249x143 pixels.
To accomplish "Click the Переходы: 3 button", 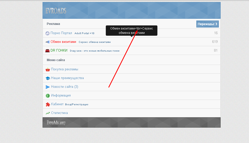I will click(x=207, y=24).
